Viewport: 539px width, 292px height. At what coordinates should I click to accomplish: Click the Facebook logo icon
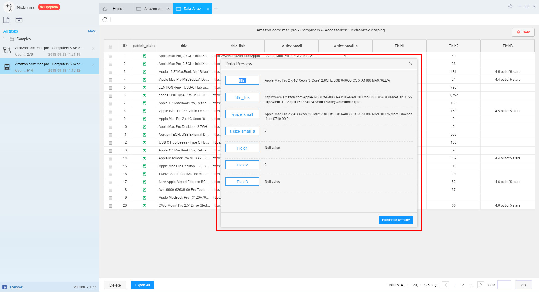[x=4, y=287]
